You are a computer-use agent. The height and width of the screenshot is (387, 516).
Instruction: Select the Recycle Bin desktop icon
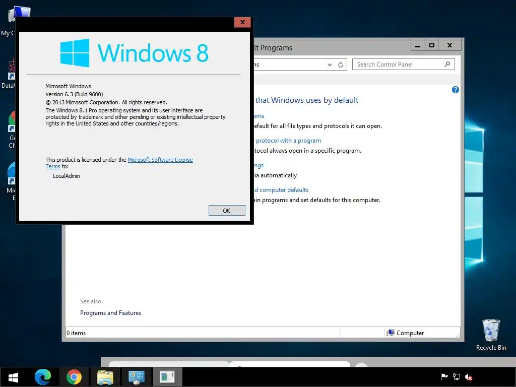[491, 335]
